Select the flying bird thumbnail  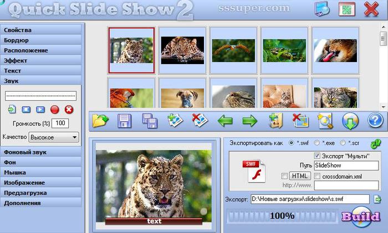pos(233,50)
